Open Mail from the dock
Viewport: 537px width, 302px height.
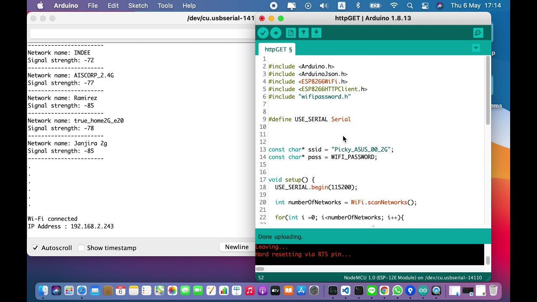coord(95,290)
